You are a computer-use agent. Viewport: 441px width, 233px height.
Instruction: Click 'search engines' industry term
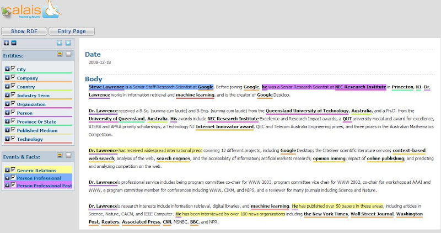[x=173, y=158]
